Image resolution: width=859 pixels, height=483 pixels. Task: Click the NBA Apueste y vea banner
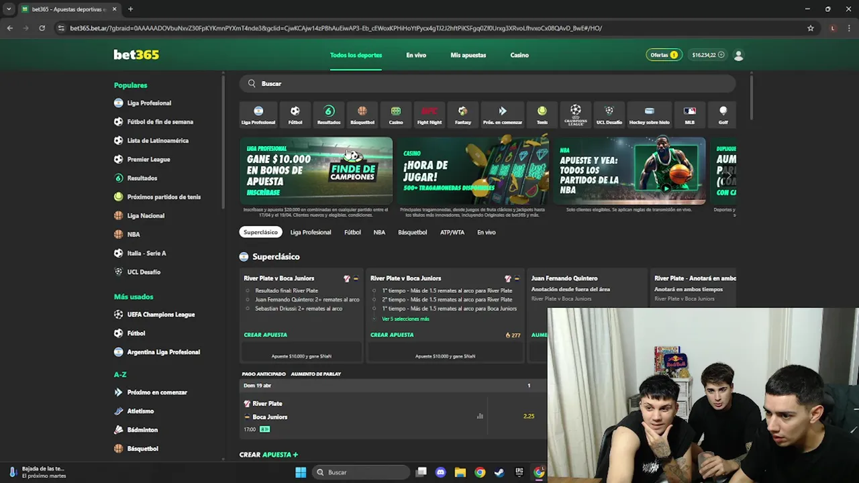tap(629, 170)
